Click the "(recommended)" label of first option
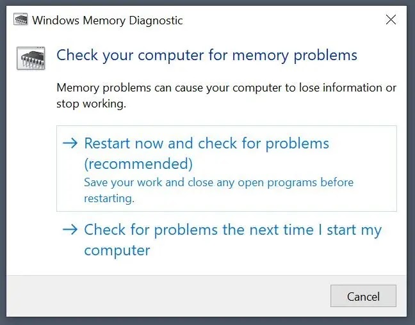 [x=138, y=164]
